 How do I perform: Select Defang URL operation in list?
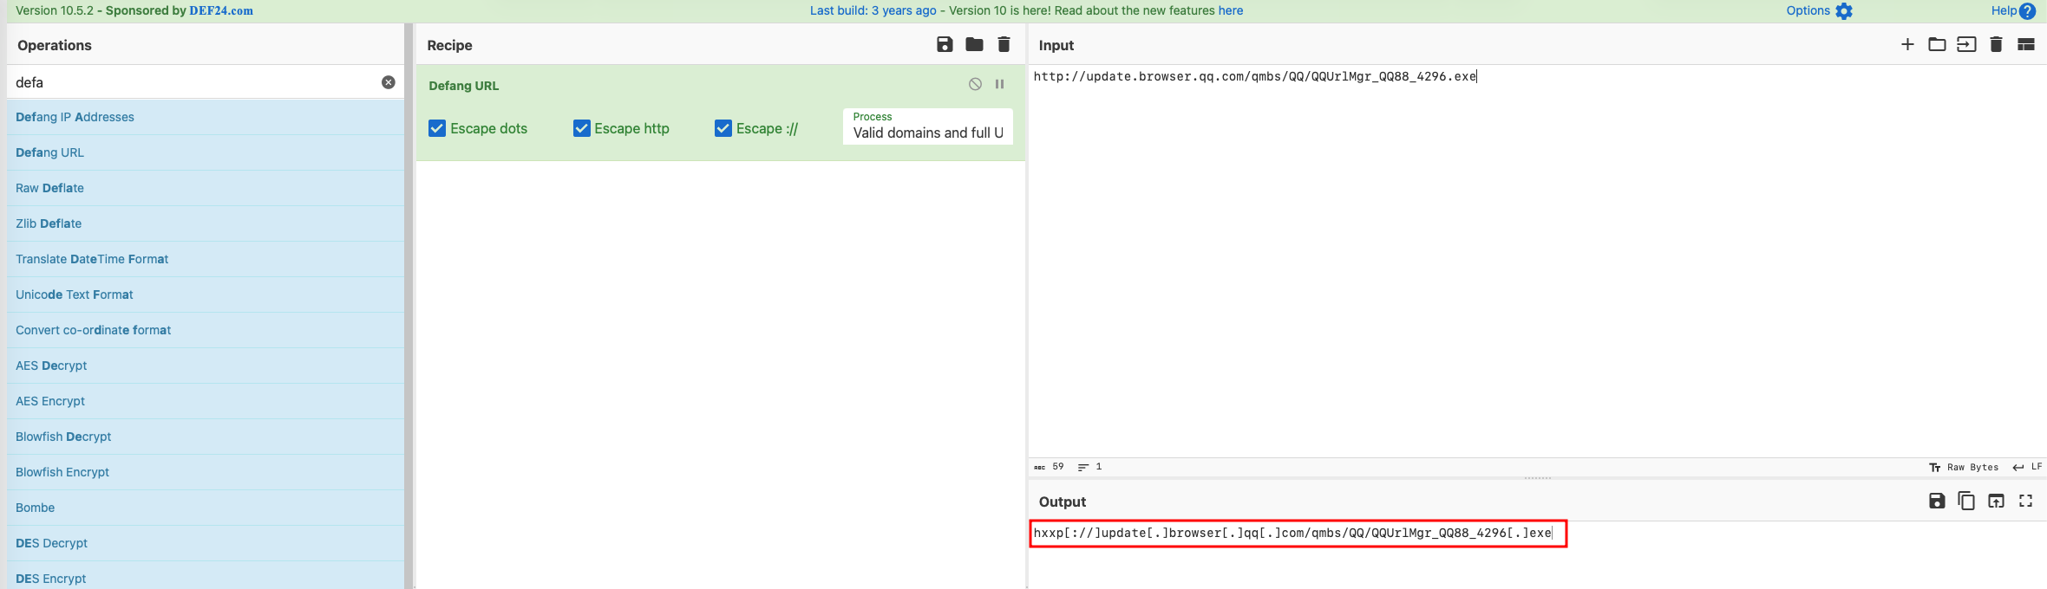pos(206,152)
